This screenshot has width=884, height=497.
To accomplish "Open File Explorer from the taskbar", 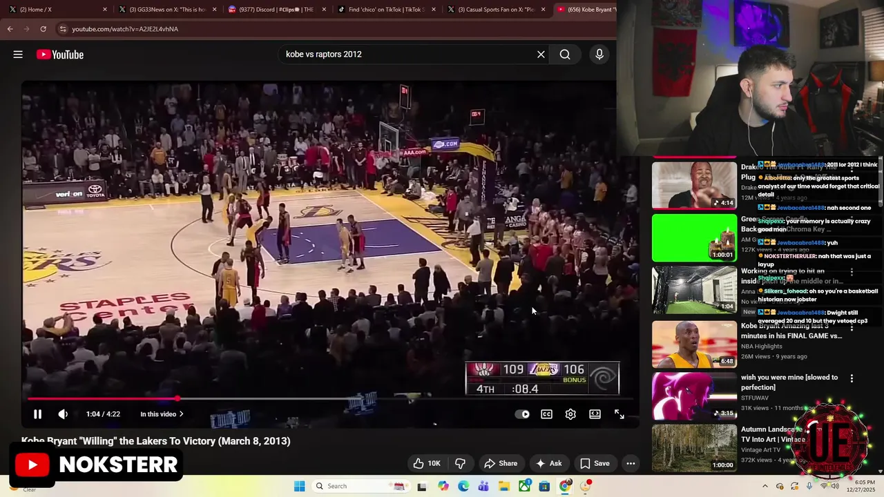I will pyautogui.click(x=505, y=486).
